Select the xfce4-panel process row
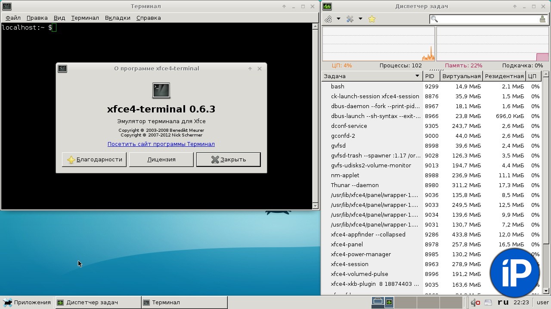Screen dimensions: 551x309 tap(347, 244)
